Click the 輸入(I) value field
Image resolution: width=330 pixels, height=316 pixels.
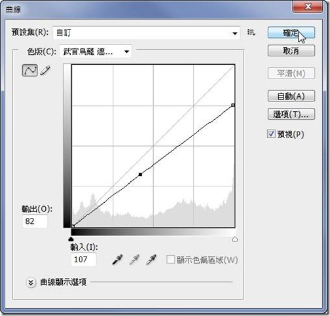[84, 260]
